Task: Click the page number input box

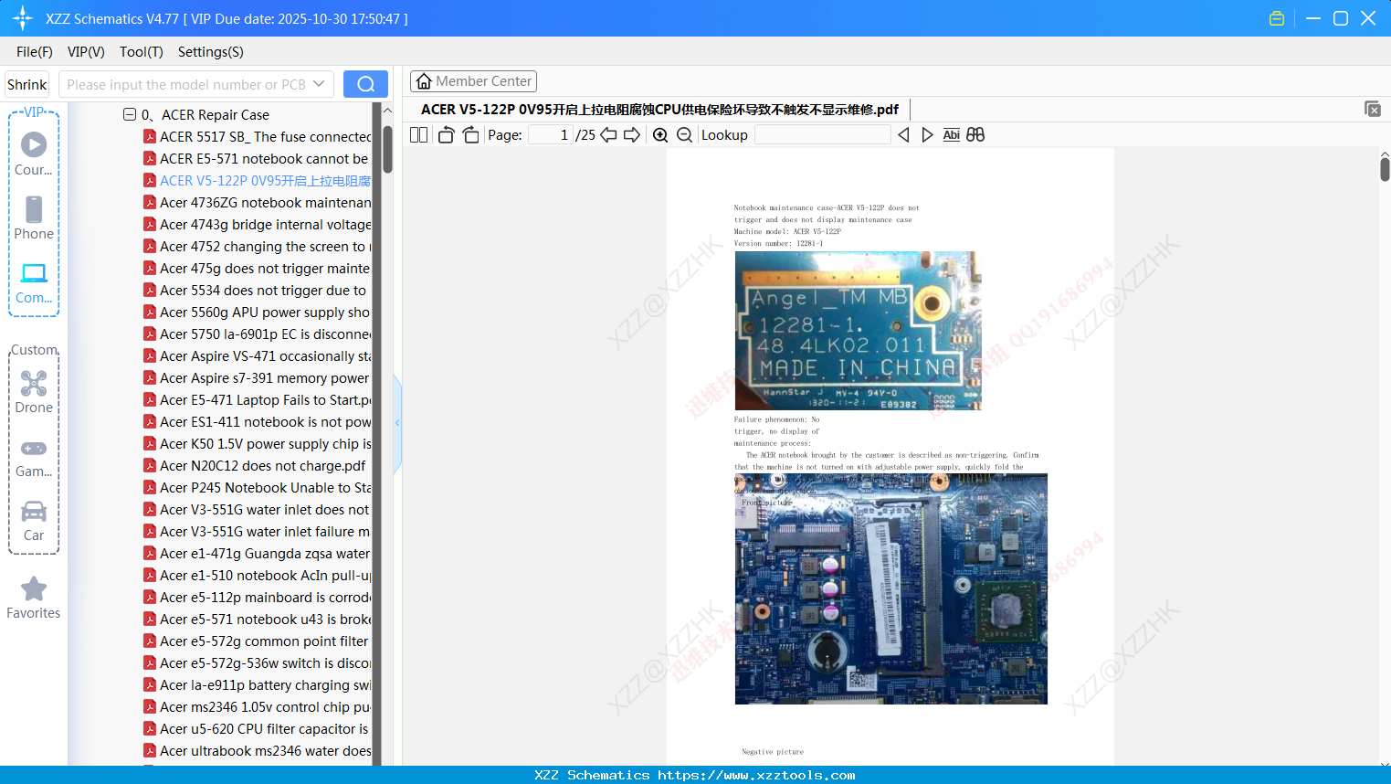Action: [x=550, y=135]
